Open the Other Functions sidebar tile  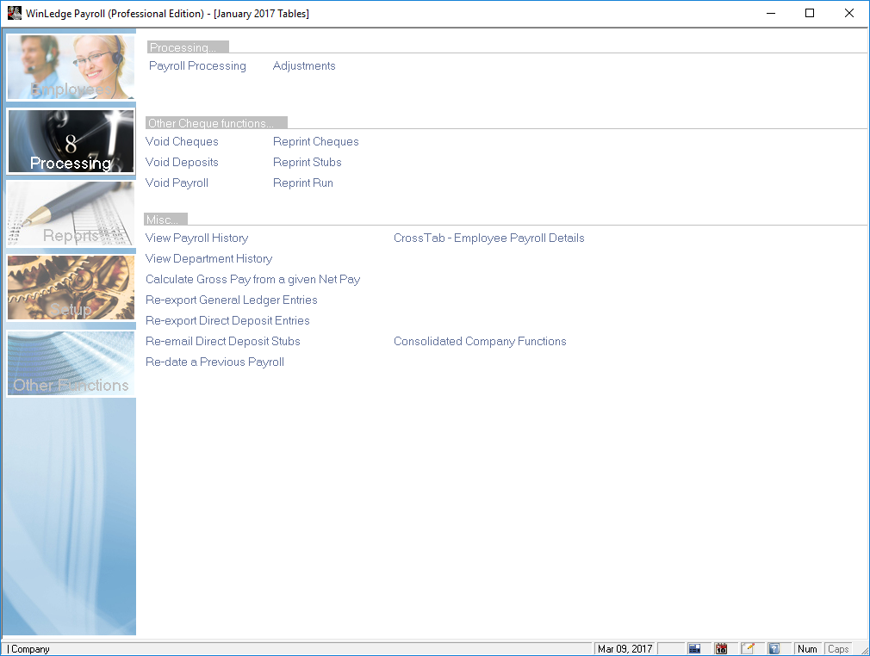[x=71, y=363]
